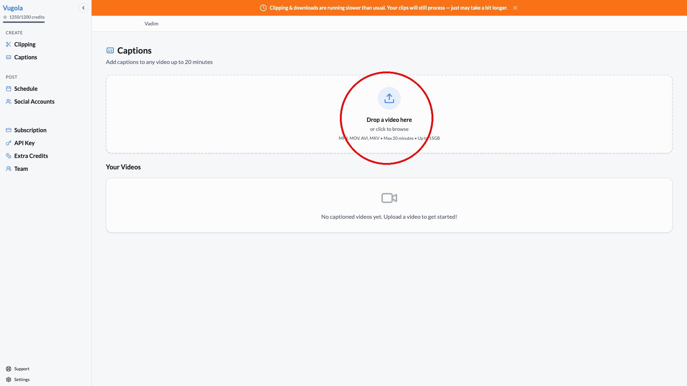This screenshot has height=386, width=687.
Task: Collapse the sidebar with chevron button
Action: 83,8
